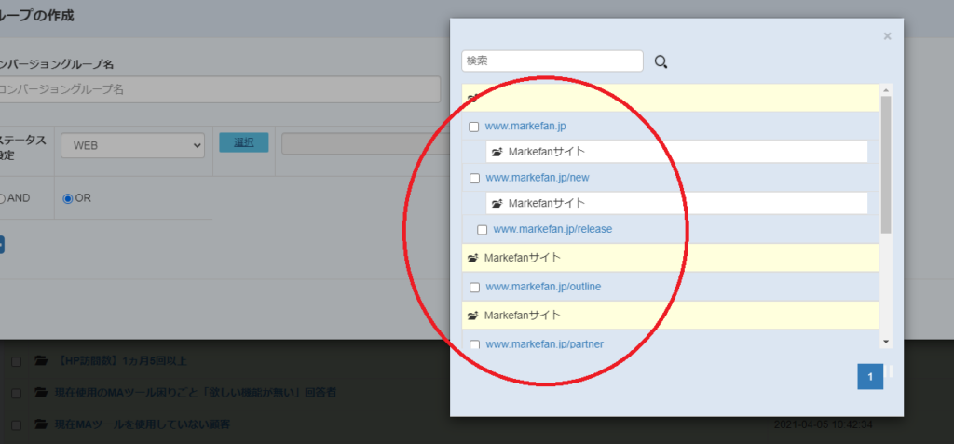Click the gray field beside the 選択 button
The height and width of the screenshot is (444, 954).
click(x=365, y=143)
